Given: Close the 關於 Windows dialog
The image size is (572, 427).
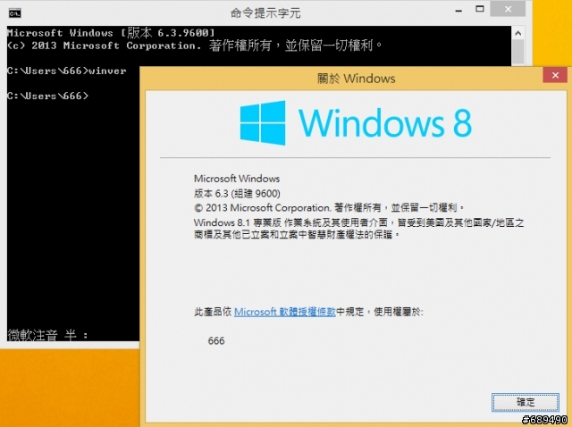Looking at the screenshot, I should point(555,75).
